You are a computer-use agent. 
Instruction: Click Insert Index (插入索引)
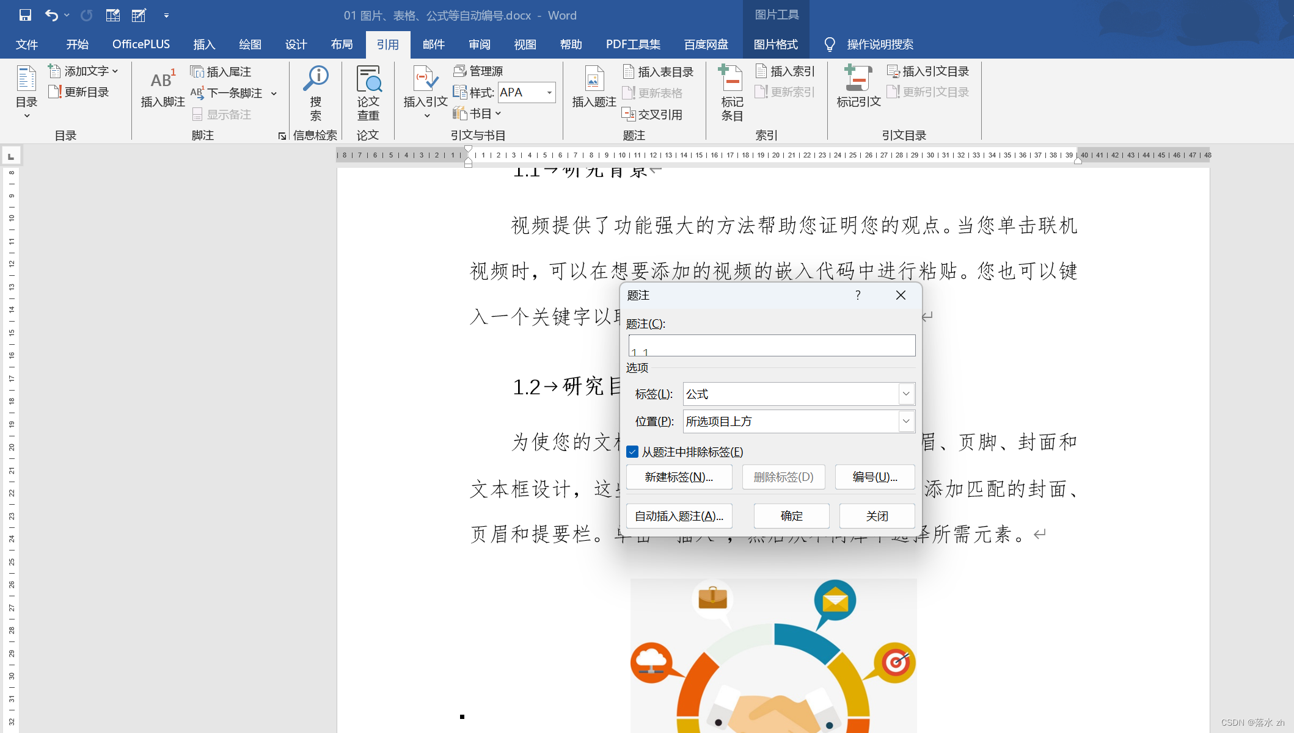pos(785,71)
